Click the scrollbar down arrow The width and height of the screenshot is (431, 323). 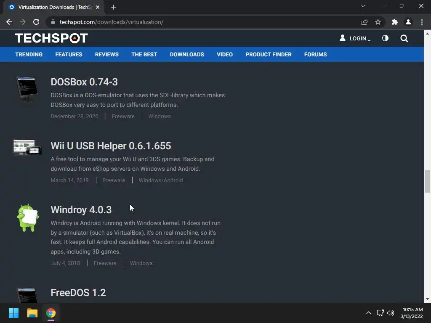coord(427,299)
